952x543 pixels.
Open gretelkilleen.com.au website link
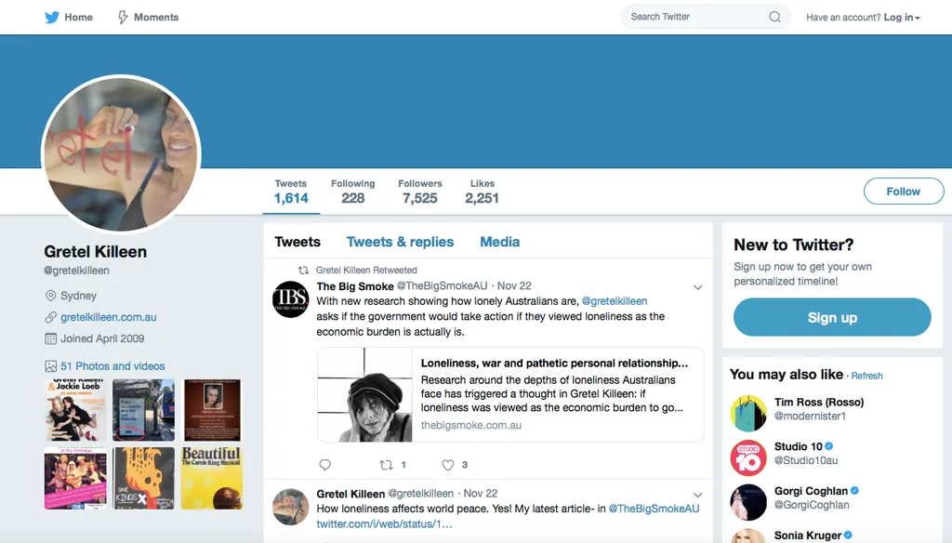point(109,317)
